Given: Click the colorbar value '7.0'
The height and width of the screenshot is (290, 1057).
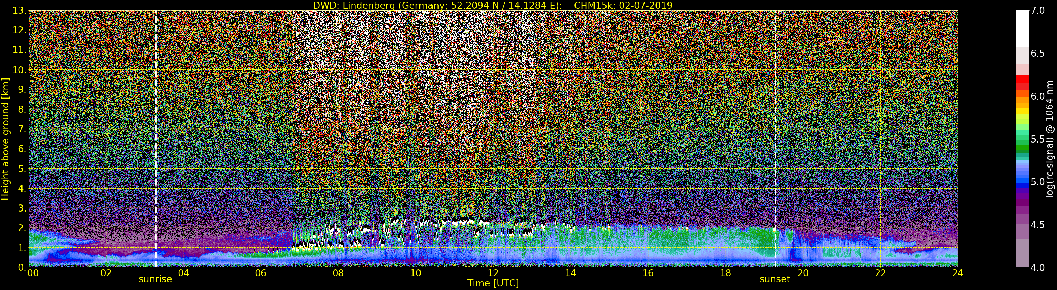Looking at the screenshot, I should (1038, 10).
